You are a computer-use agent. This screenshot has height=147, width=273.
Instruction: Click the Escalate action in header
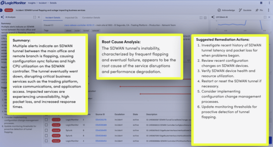coord(246,10)
